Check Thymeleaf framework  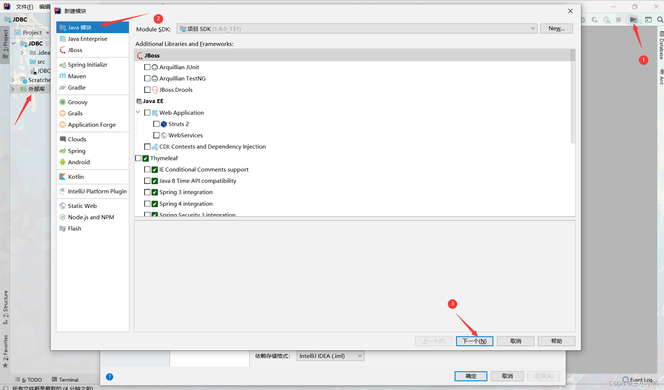click(138, 158)
